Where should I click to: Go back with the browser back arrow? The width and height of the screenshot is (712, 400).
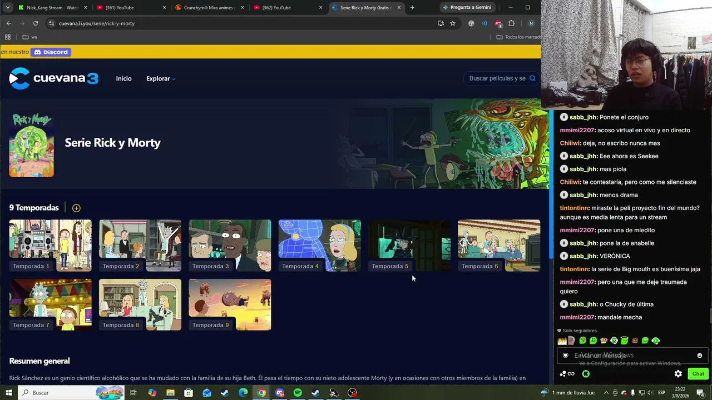coord(9,23)
